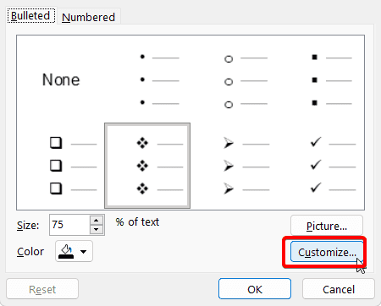Choose the checkmark bullet style

click(x=320, y=166)
